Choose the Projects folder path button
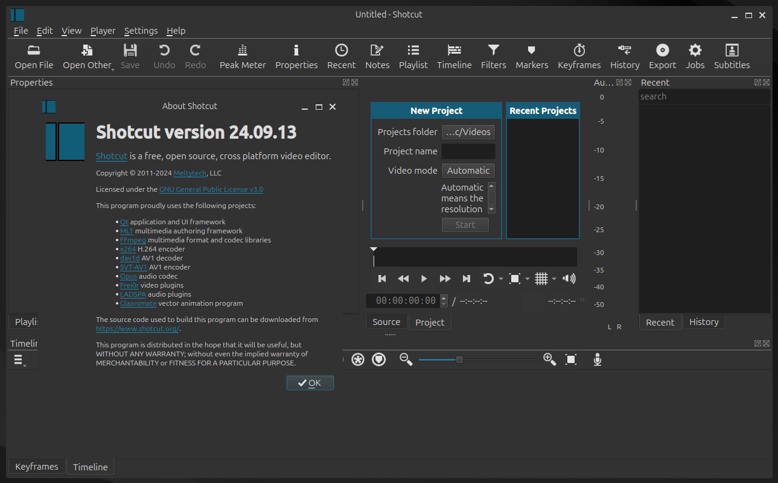 pos(468,132)
